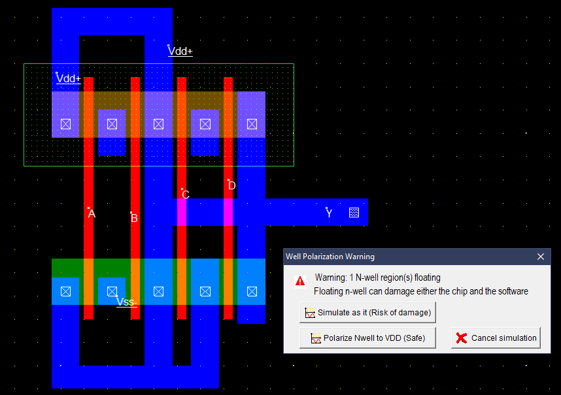Click the hatched visible-node marker beside output Y
Viewport: 561px width, 395px height.
click(x=354, y=212)
